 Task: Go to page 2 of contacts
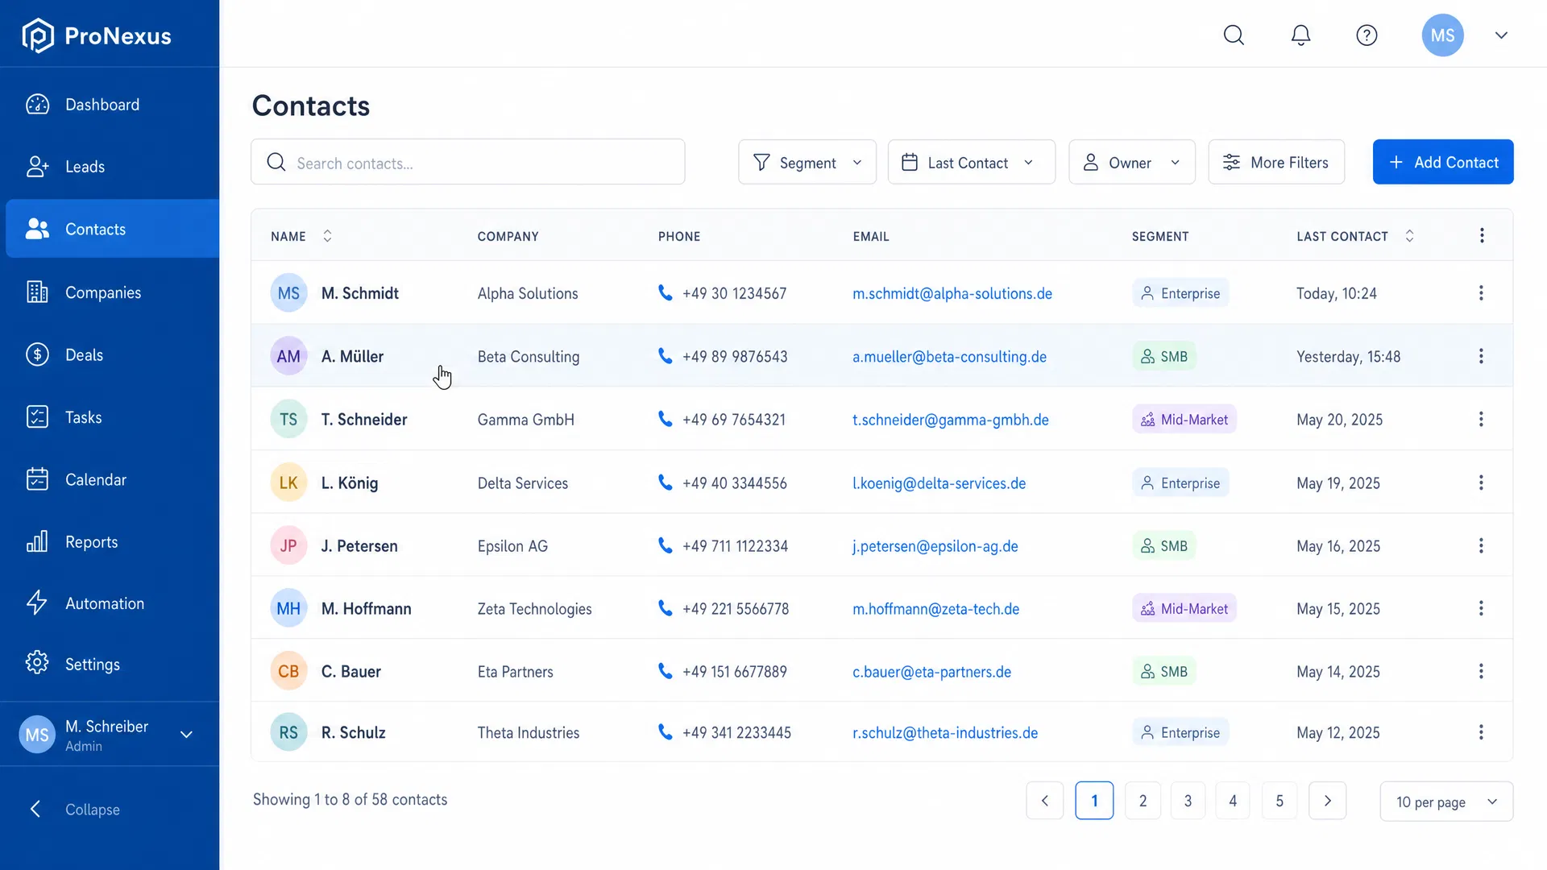pyautogui.click(x=1143, y=801)
